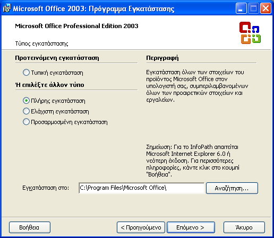Go back with the < Προηγούμενο button

pyautogui.click(x=141, y=227)
